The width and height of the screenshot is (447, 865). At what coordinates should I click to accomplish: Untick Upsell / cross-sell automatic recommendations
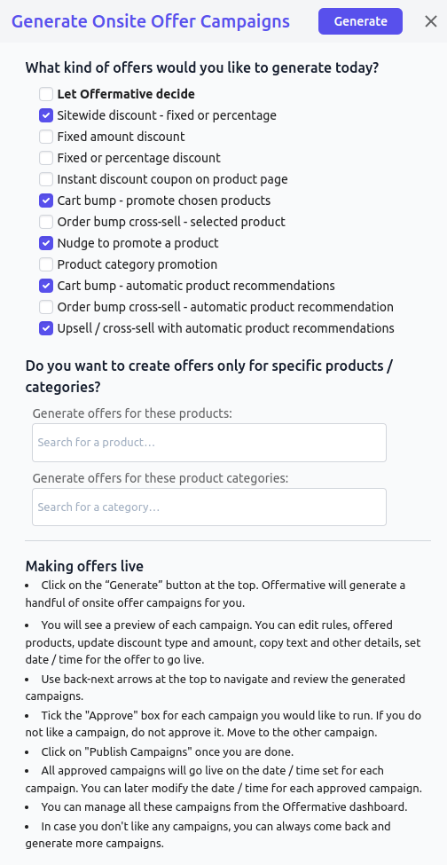point(46,328)
